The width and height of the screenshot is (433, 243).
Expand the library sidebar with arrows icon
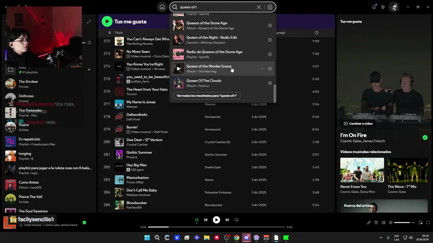coord(89,22)
